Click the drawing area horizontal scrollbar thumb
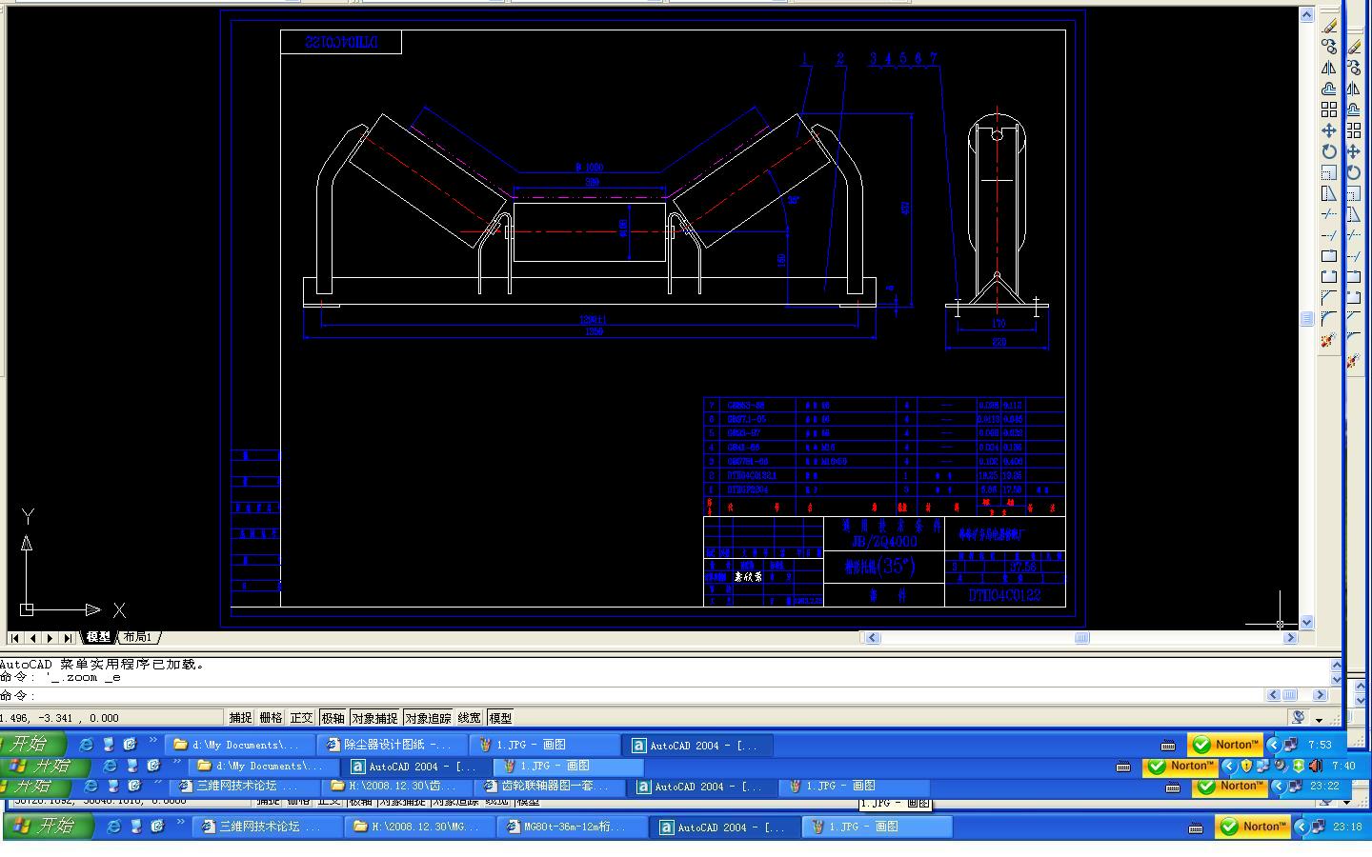The width and height of the screenshot is (1372, 857). click(1082, 638)
